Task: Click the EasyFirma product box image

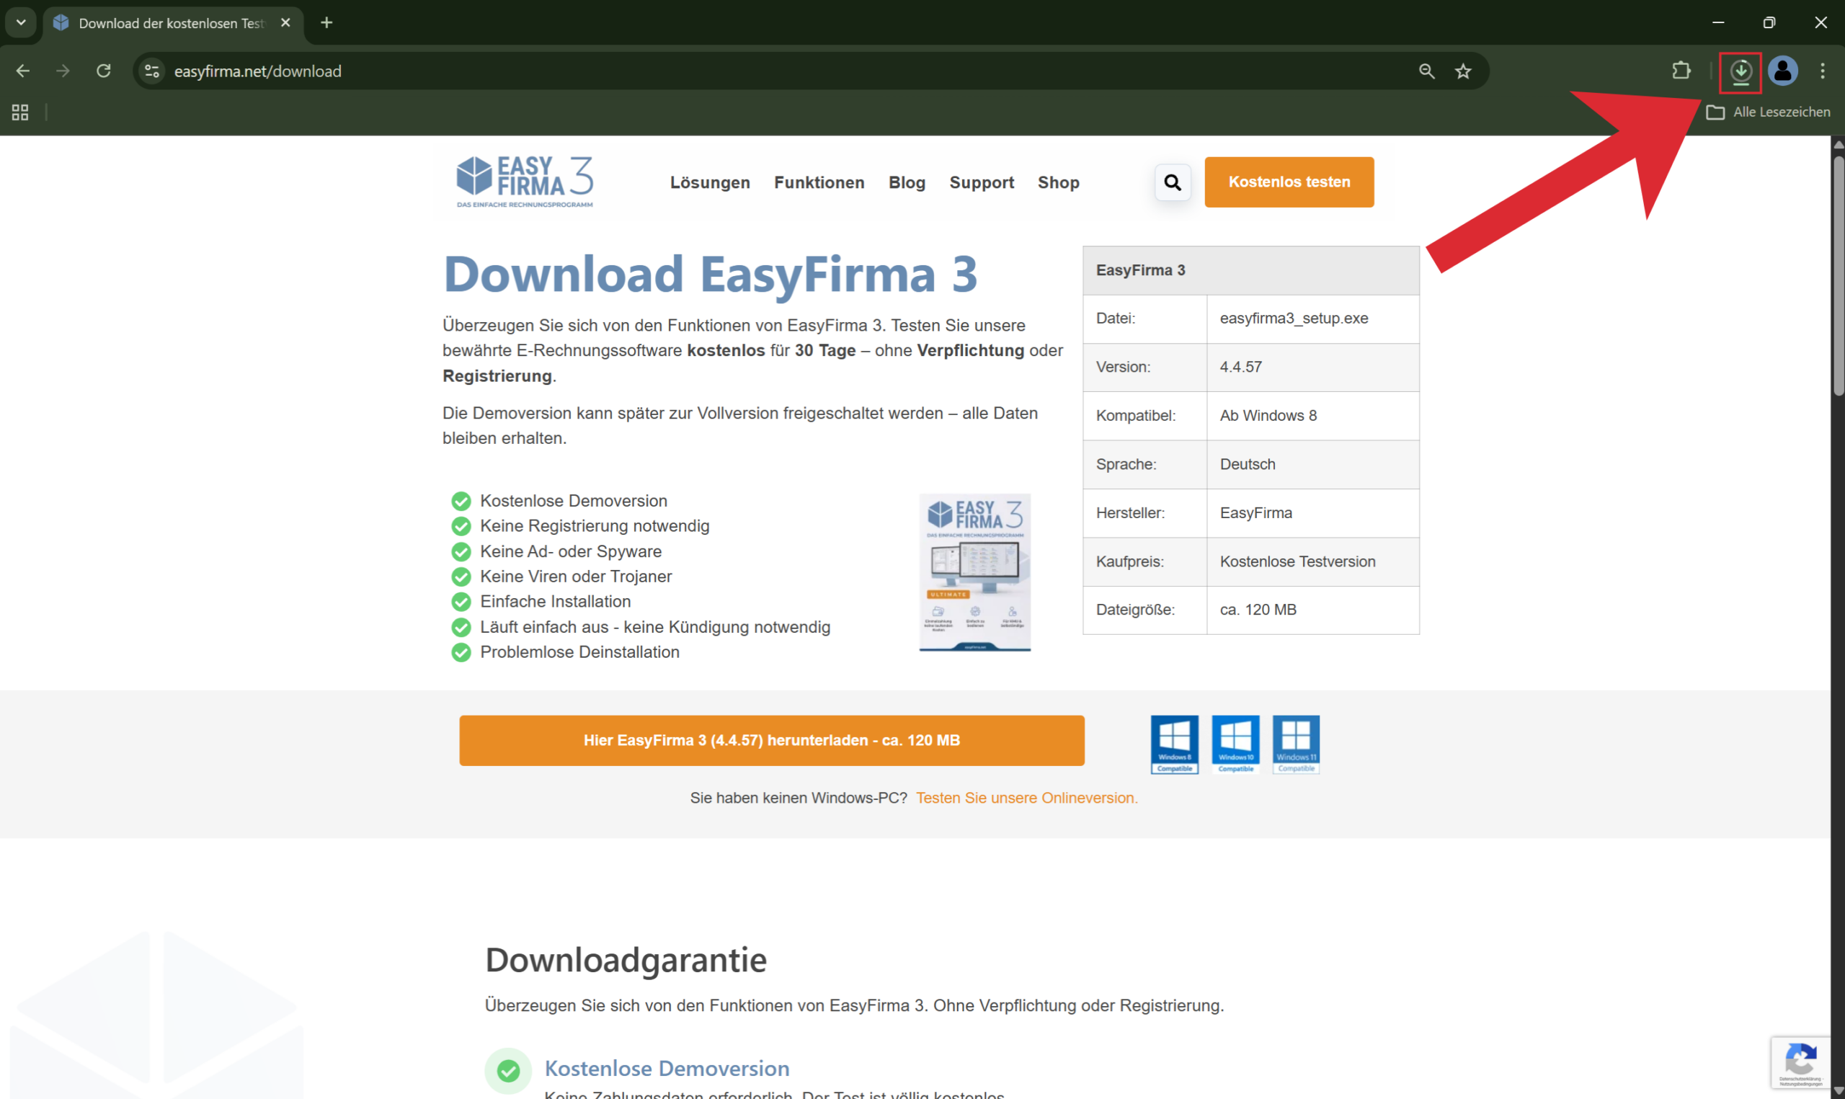Action: 974,572
